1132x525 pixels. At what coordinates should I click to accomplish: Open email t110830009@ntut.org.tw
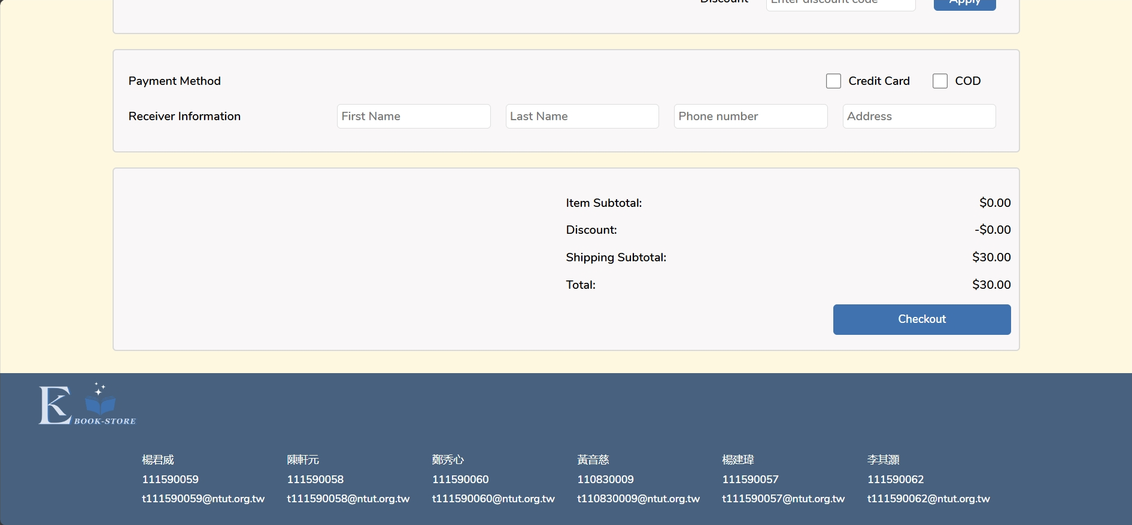(x=638, y=499)
